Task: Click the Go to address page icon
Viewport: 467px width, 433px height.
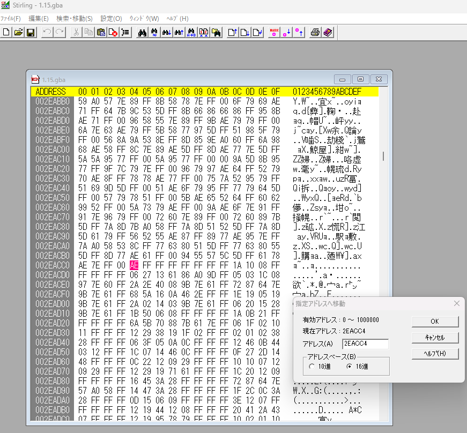Action: tap(257, 32)
